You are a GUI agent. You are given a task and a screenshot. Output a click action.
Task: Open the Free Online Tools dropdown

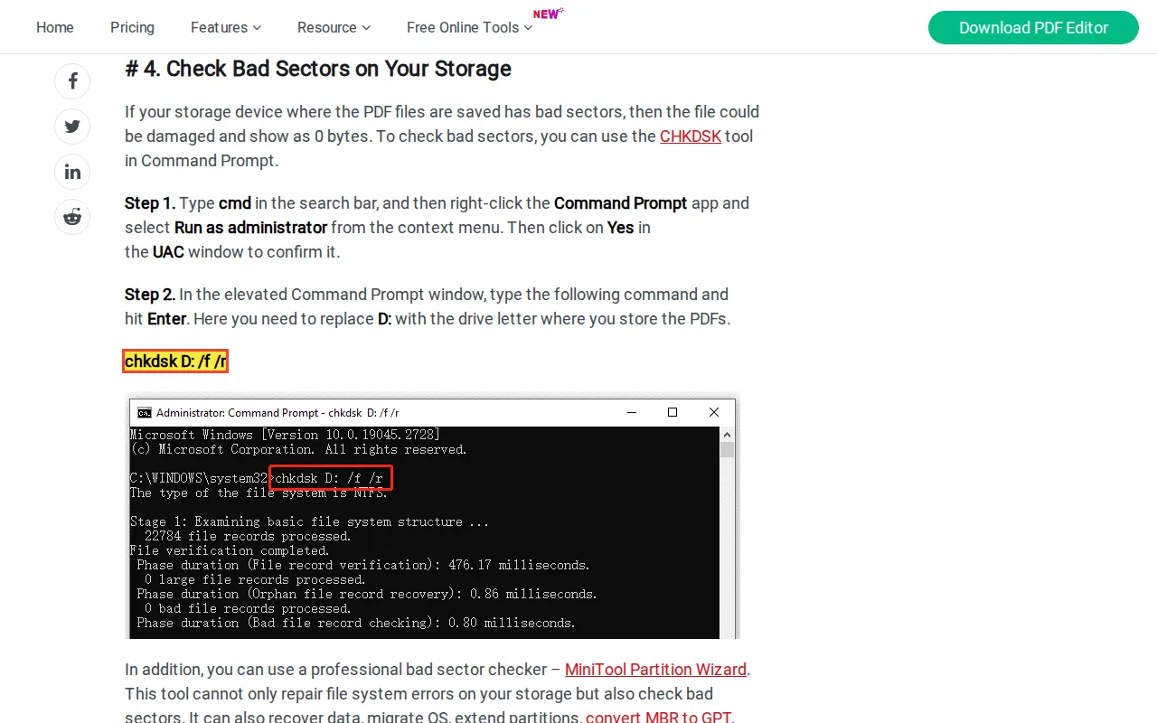pos(469,27)
